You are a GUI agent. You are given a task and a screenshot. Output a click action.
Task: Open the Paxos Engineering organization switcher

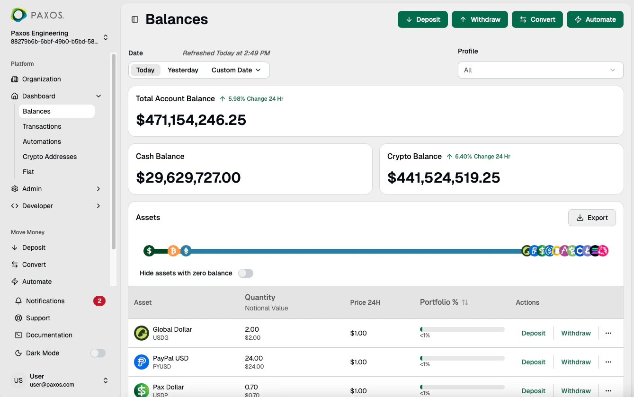pyautogui.click(x=59, y=37)
